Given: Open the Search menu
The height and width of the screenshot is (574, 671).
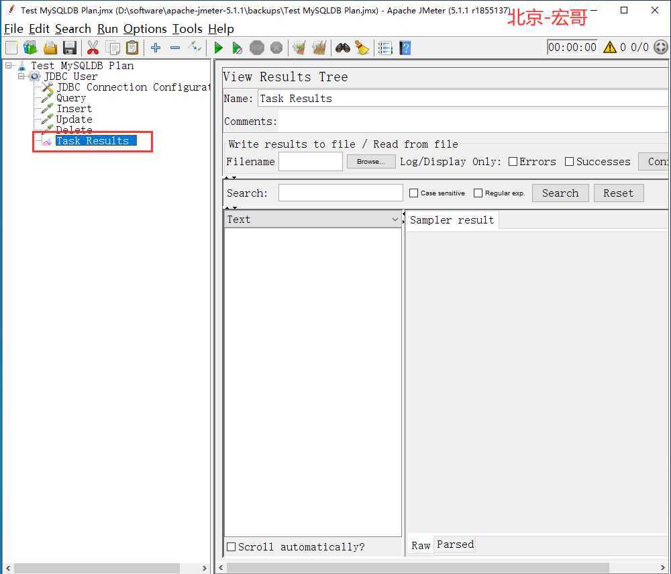Looking at the screenshot, I should click(x=73, y=29).
